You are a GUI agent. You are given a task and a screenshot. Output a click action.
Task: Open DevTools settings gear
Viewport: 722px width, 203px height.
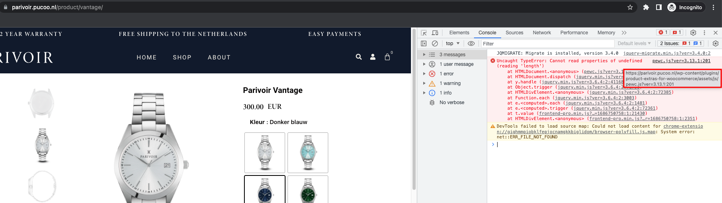[x=693, y=33]
